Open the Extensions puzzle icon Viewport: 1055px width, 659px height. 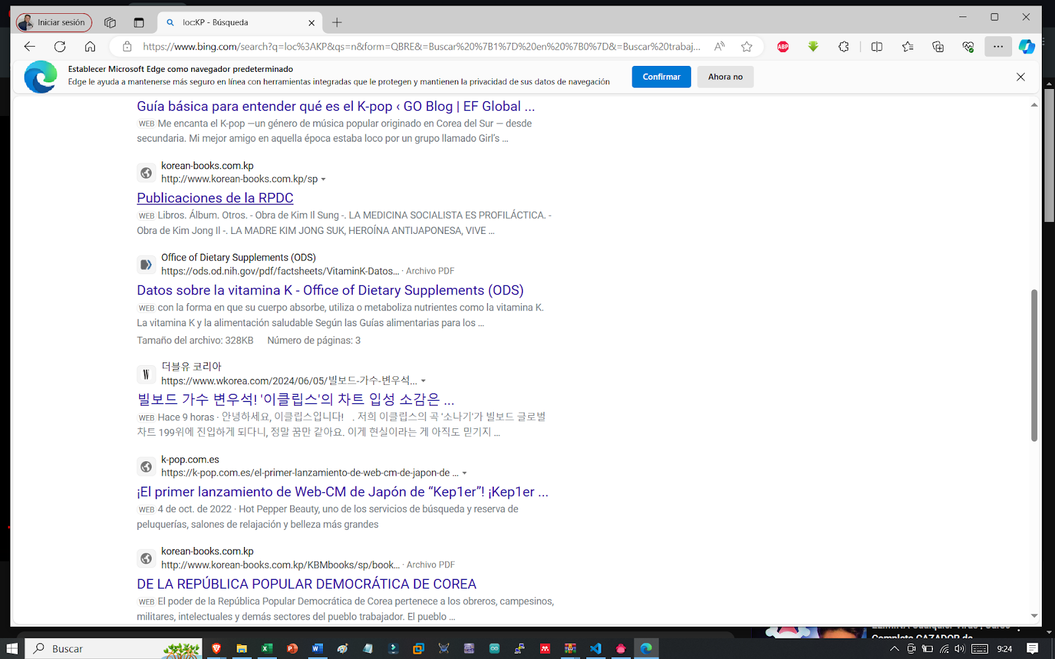(x=843, y=46)
